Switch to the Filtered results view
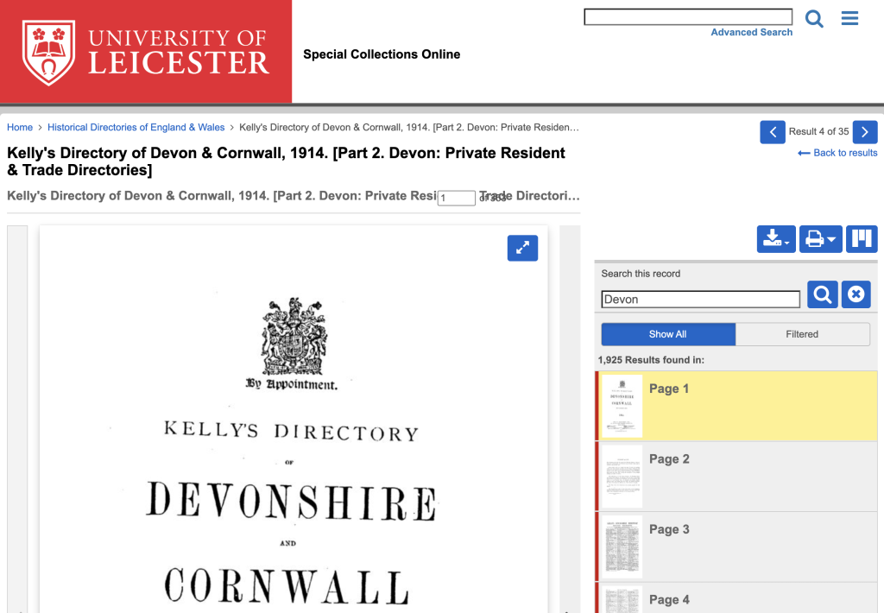The height and width of the screenshot is (613, 884). (802, 334)
